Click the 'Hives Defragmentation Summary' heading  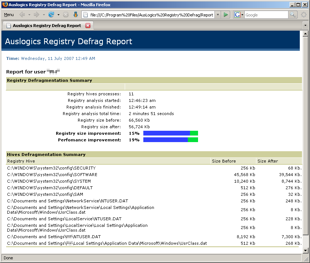coord(46,155)
